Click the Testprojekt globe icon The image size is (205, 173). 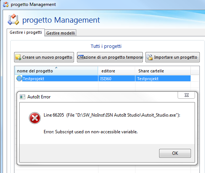[19, 78]
